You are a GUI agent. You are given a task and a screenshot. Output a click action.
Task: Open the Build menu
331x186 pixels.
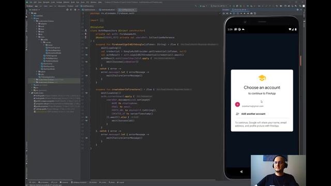(x=72, y=2)
